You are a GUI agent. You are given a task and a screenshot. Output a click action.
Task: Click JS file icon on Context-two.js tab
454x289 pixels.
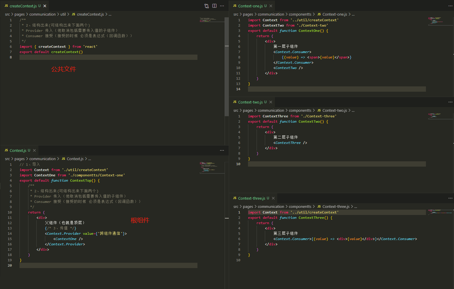coord(235,102)
